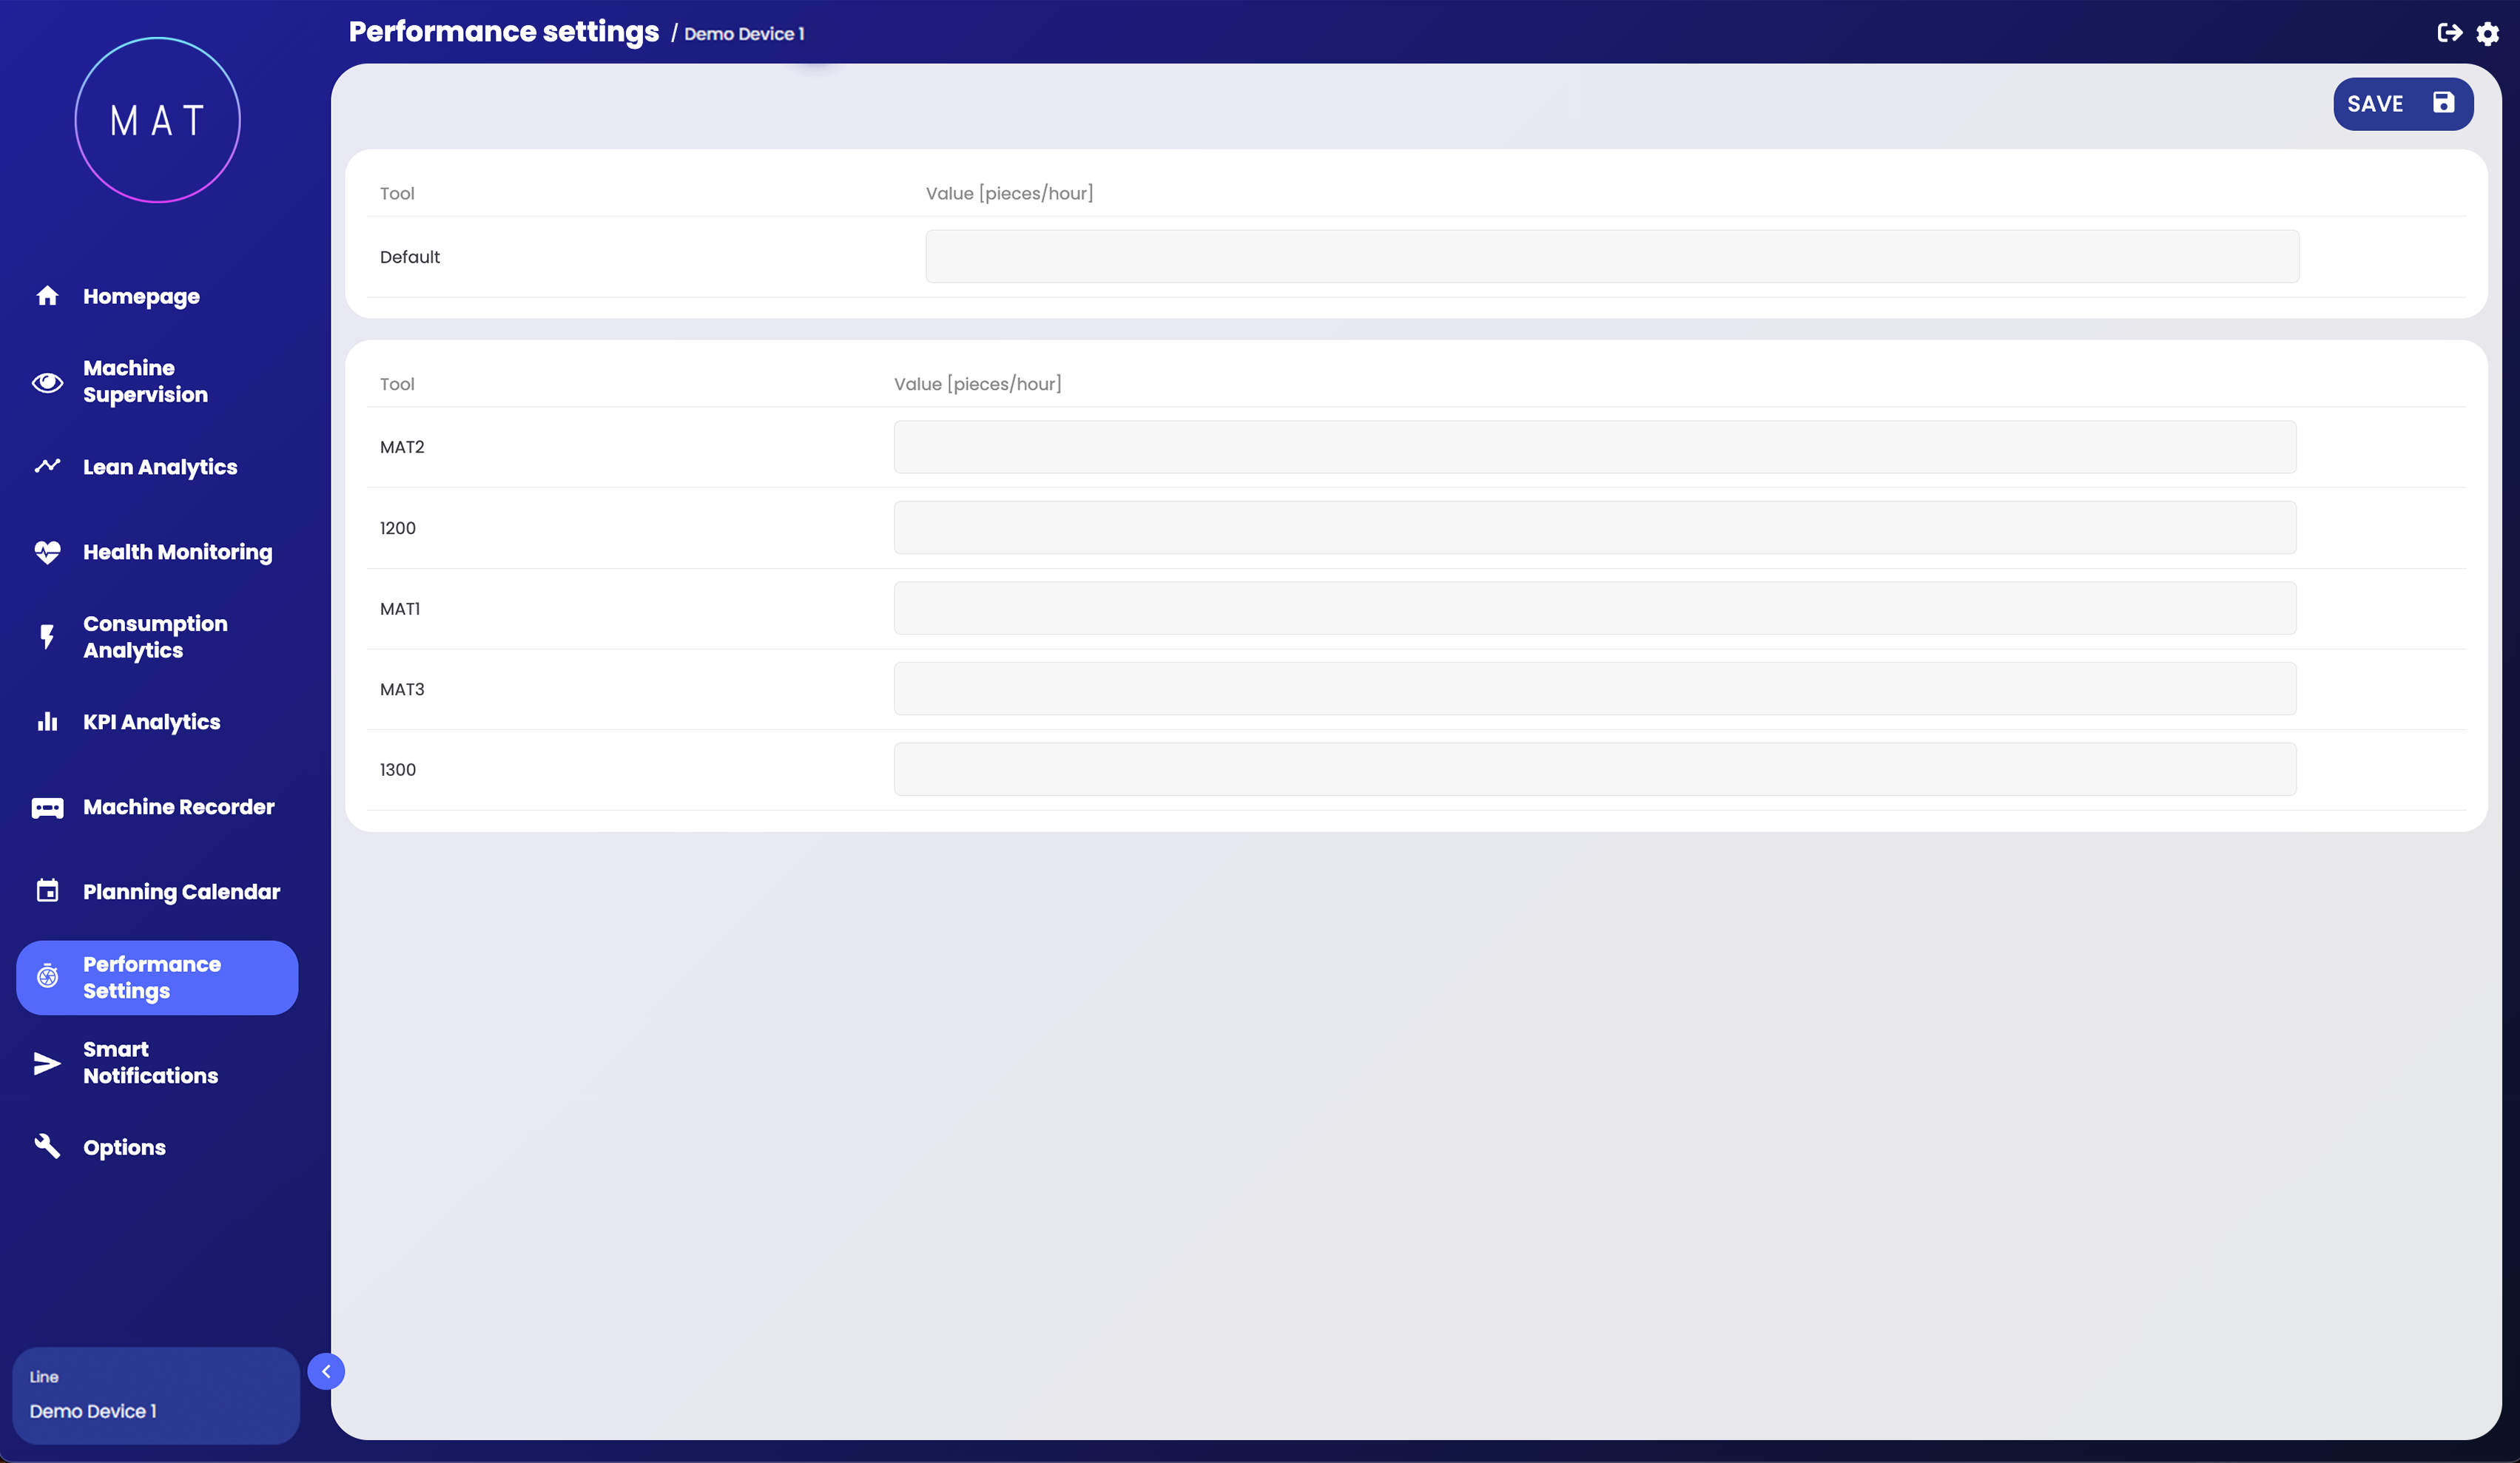Viewport: 2520px width, 1463px height.
Task: Collapse the sidebar with chevron button
Action: (x=326, y=1371)
